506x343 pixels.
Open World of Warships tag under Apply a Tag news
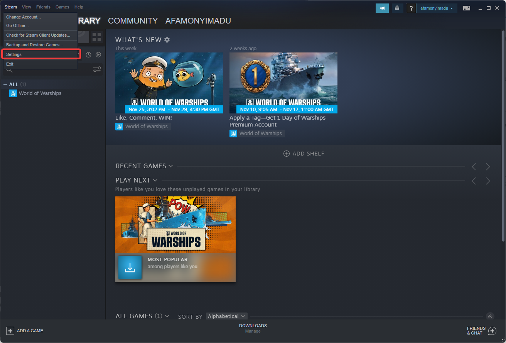pos(257,133)
